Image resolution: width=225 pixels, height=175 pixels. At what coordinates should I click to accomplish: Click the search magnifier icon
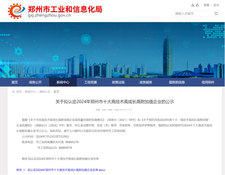(x=216, y=14)
